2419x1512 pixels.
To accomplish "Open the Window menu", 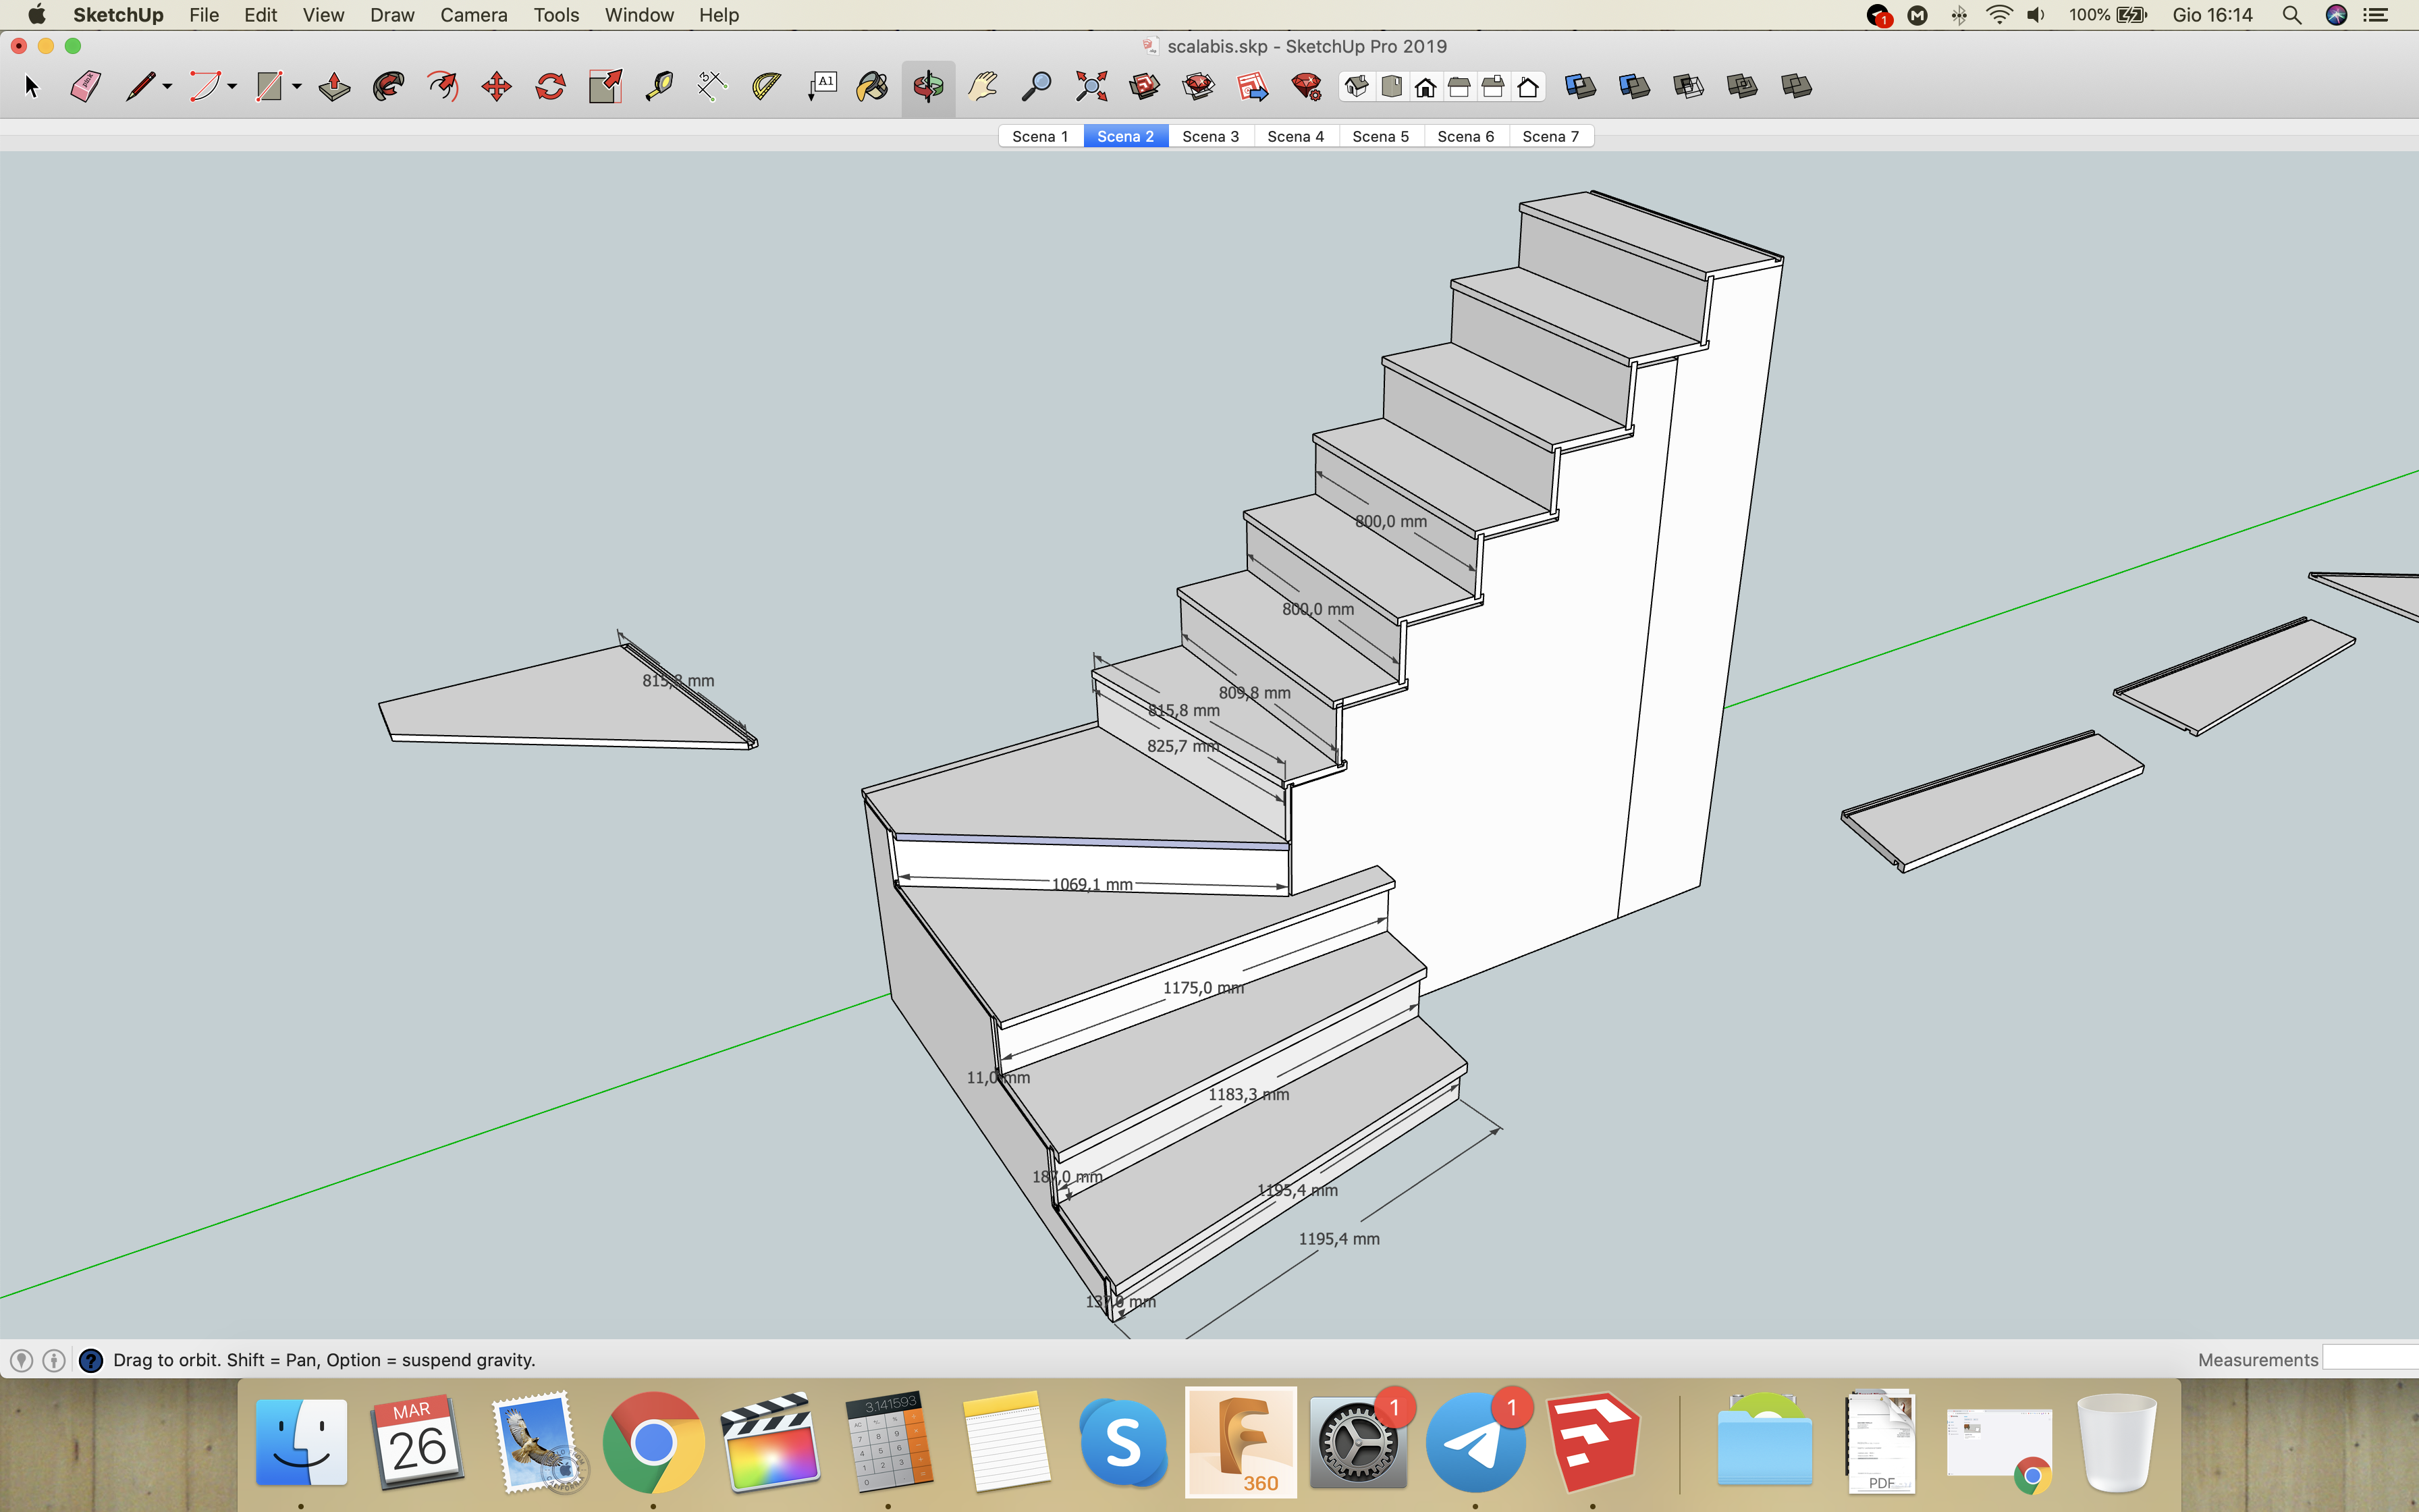I will [638, 15].
